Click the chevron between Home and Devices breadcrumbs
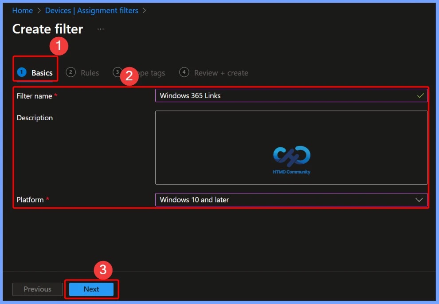The width and height of the screenshot is (439, 304). [38, 10]
